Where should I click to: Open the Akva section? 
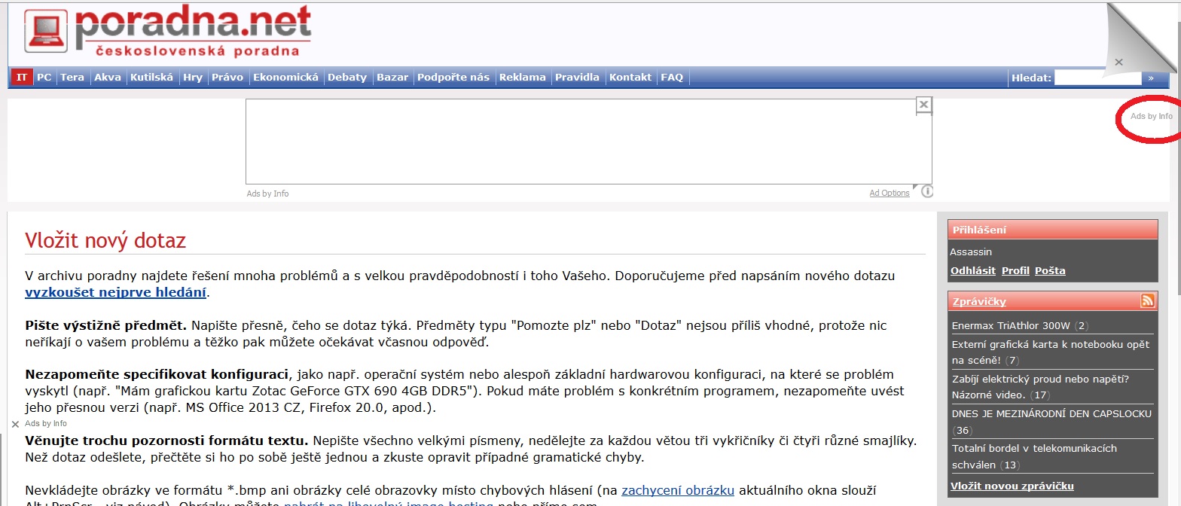point(108,77)
